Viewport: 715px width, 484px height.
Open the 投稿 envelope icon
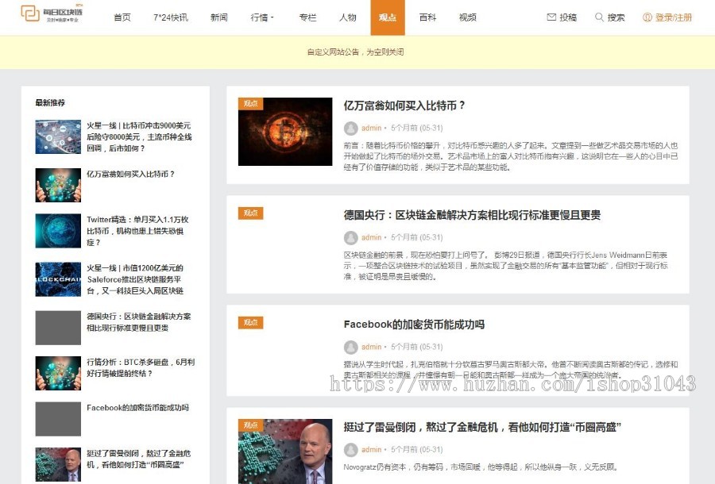(552, 15)
